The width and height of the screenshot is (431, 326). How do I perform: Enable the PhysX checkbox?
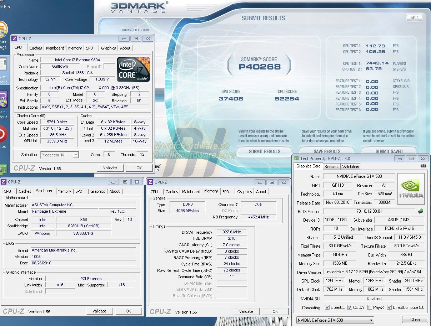370,307
